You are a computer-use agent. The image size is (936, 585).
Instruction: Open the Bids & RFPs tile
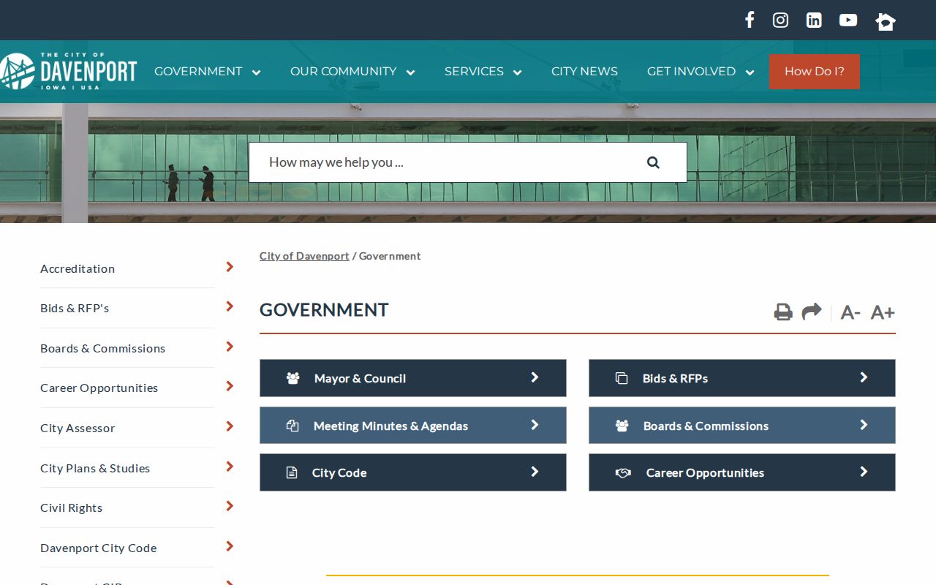pos(742,378)
